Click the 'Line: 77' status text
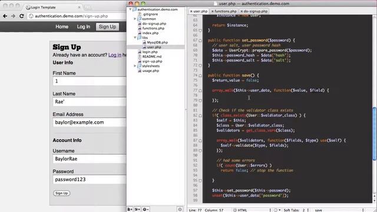The height and width of the screenshot is (212, 377). [195, 210]
